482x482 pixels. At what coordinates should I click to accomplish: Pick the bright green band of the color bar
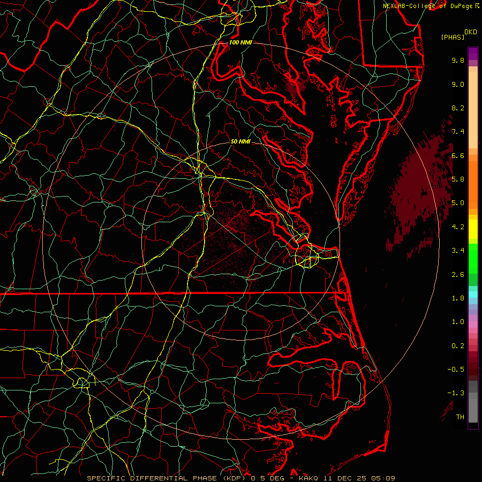[x=473, y=258]
